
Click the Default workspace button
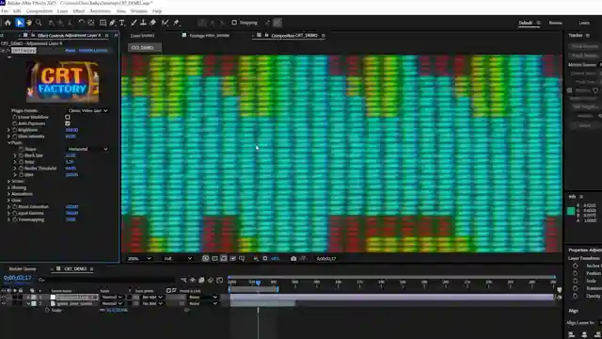coord(525,23)
